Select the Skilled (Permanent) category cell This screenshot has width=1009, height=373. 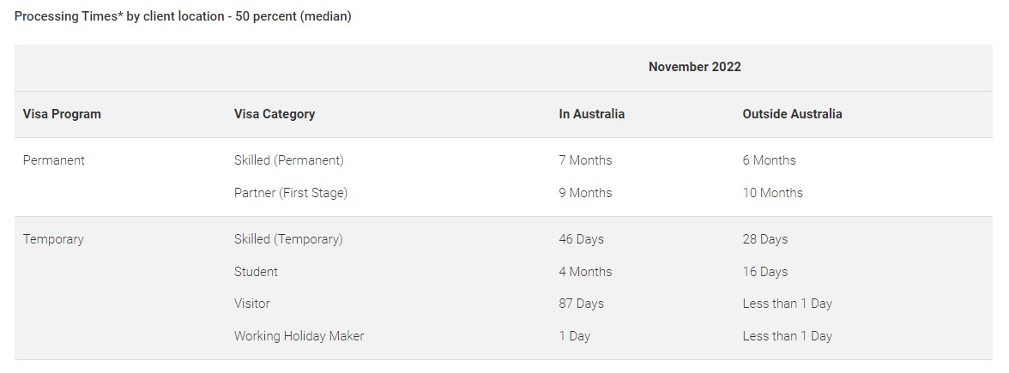pos(288,160)
